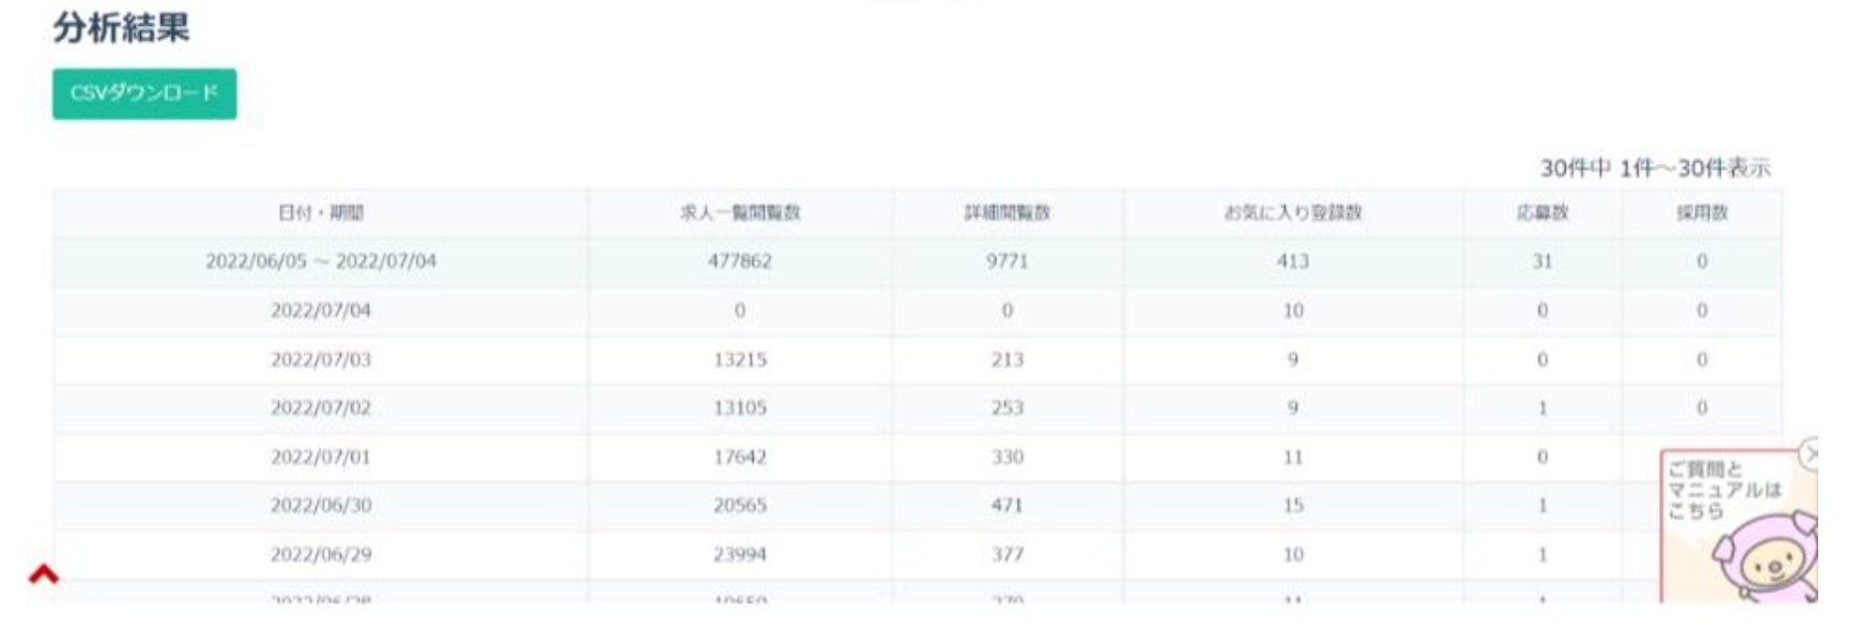
Task: Open the ご質問とマニュアルはこちら help link
Action: pyautogui.click(x=1724, y=490)
